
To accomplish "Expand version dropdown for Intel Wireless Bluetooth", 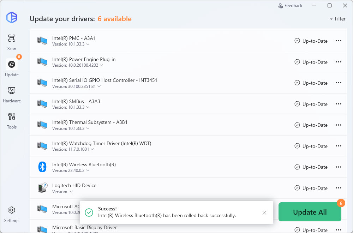I will point(88,171).
